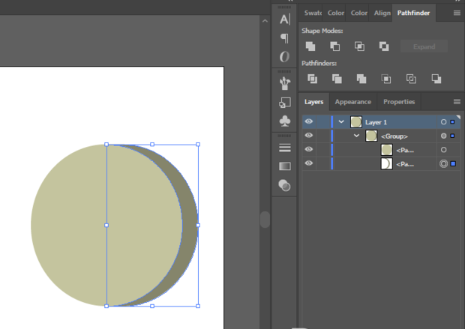465x329 pixels.
Task: Apply the Minus Back pathfinder
Action: pos(436,79)
